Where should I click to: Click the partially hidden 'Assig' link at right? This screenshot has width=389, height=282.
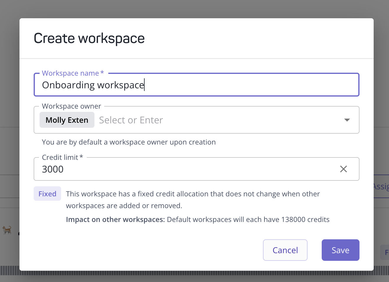(x=381, y=187)
